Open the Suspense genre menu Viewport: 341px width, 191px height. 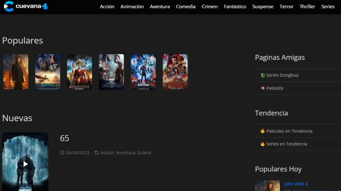(263, 7)
